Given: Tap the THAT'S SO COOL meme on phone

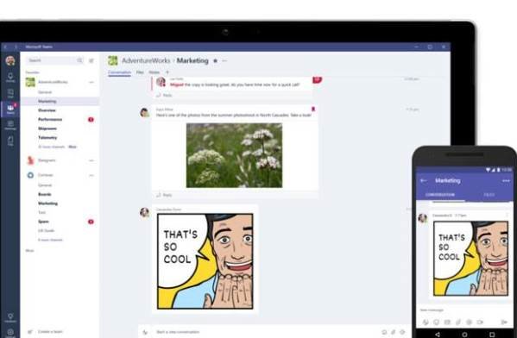Looking at the screenshot, I should click(471, 259).
